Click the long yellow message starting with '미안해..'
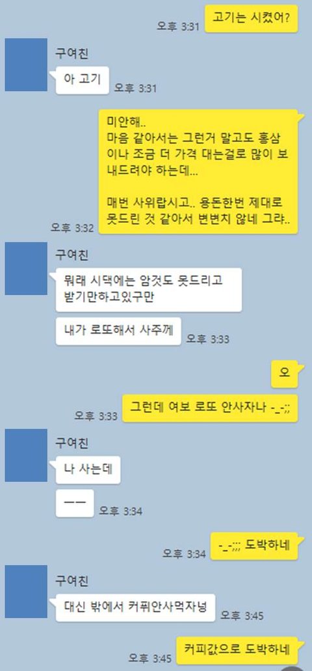Viewport: 312px width, 671px height. click(x=198, y=171)
